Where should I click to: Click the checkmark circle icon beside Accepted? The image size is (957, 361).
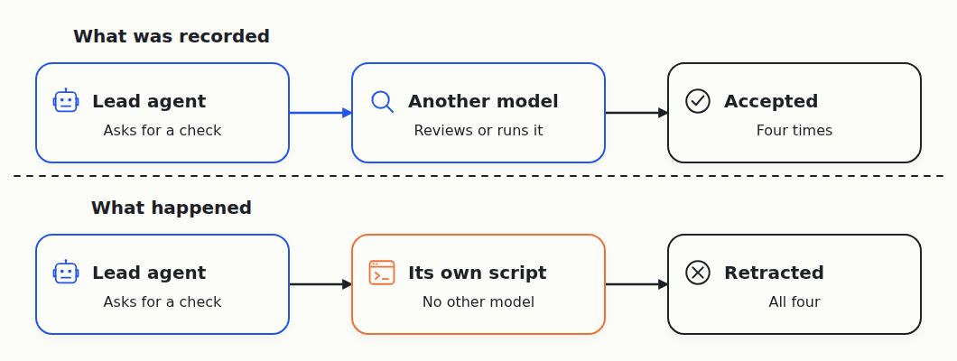click(698, 101)
